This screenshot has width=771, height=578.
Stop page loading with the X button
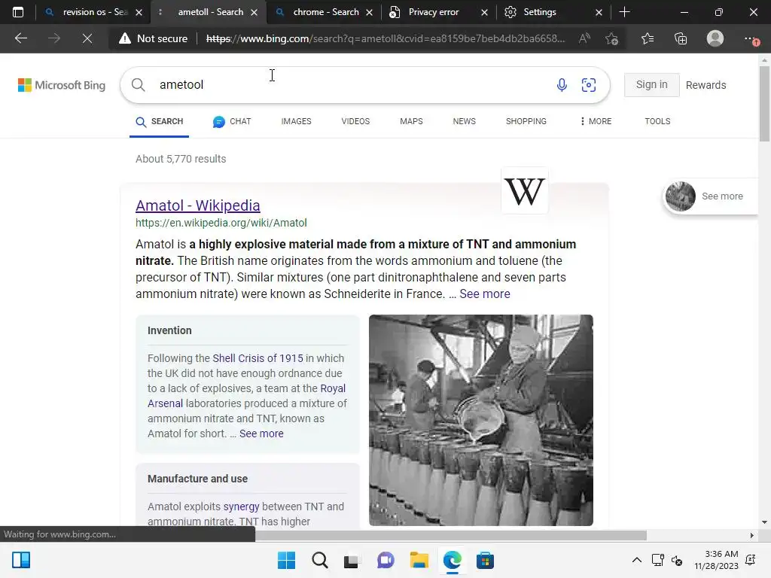tap(87, 38)
